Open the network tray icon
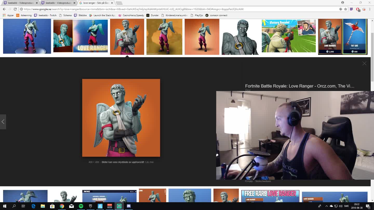 [336, 206]
